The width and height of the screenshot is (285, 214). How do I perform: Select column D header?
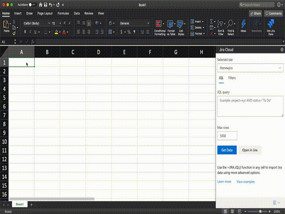click(98, 52)
